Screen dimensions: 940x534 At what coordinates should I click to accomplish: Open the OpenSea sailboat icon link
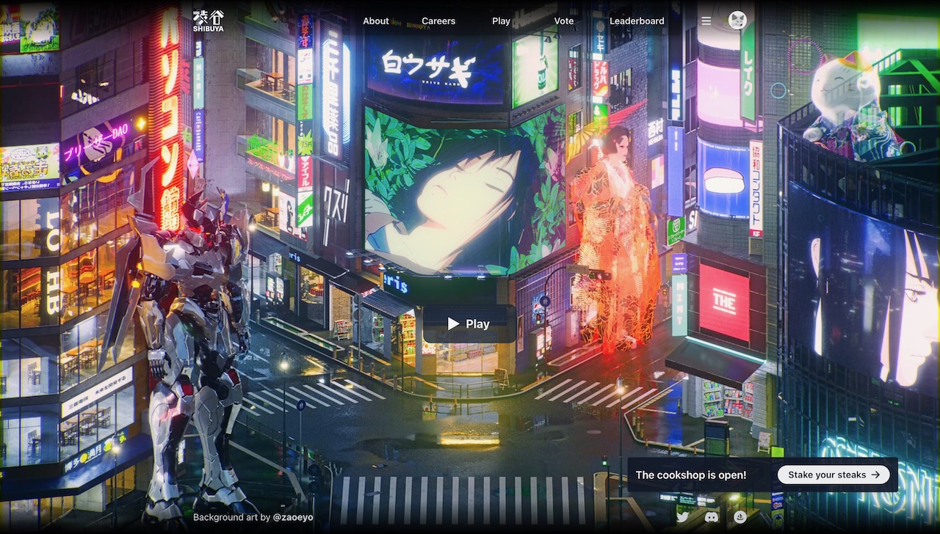[740, 517]
